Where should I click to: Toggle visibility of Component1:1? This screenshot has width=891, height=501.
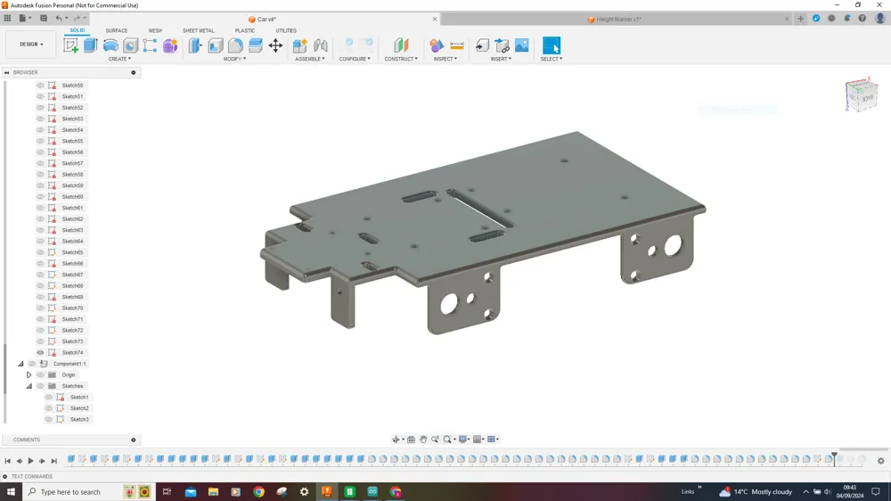(32, 364)
